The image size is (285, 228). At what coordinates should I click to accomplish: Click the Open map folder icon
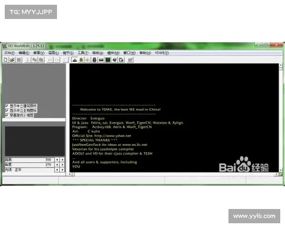click(12, 60)
